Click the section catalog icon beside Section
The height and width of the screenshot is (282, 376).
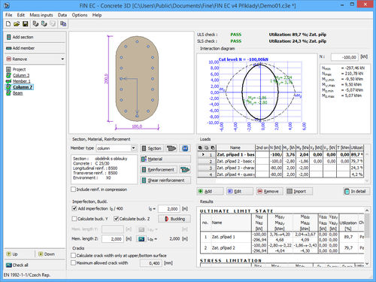(x=171, y=148)
